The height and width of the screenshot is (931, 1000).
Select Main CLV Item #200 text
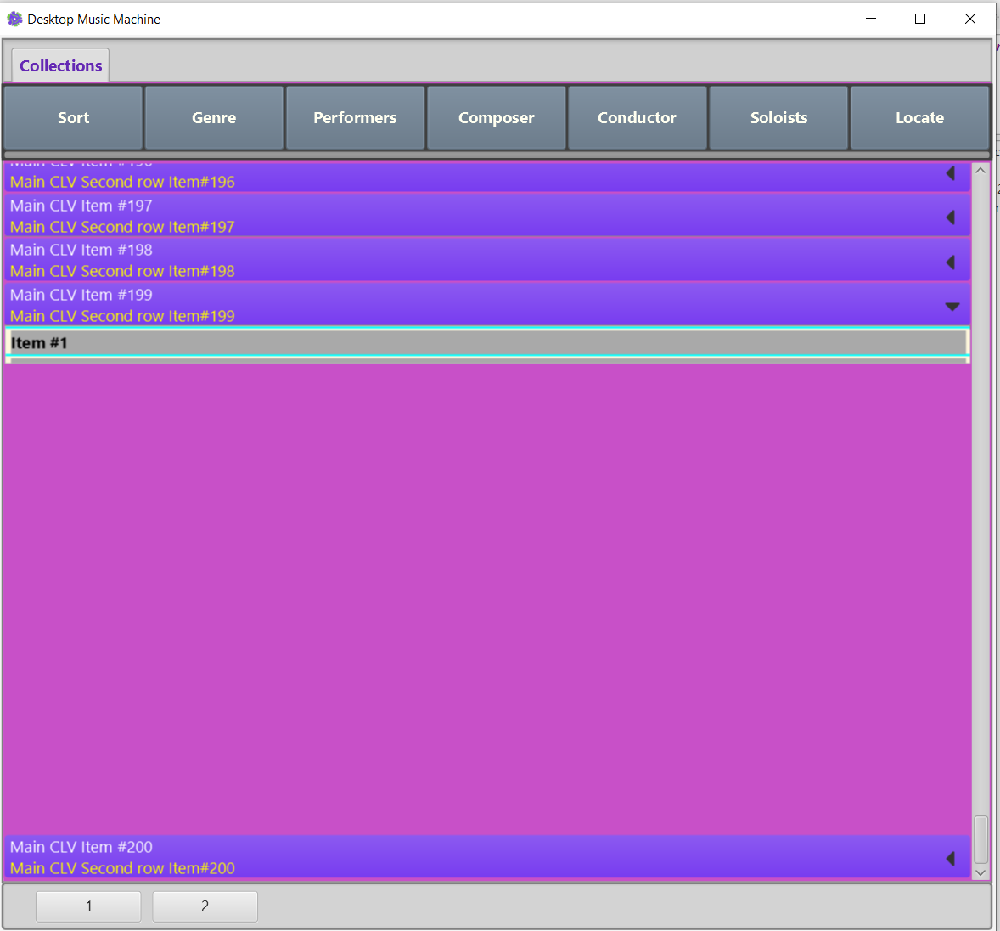[81, 848]
